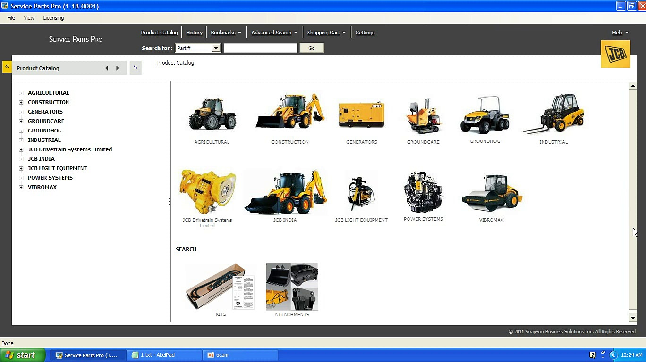Screen dimensions: 646x362
Task: Select the JCB Drivetrain Systems image
Action: [x=207, y=192]
